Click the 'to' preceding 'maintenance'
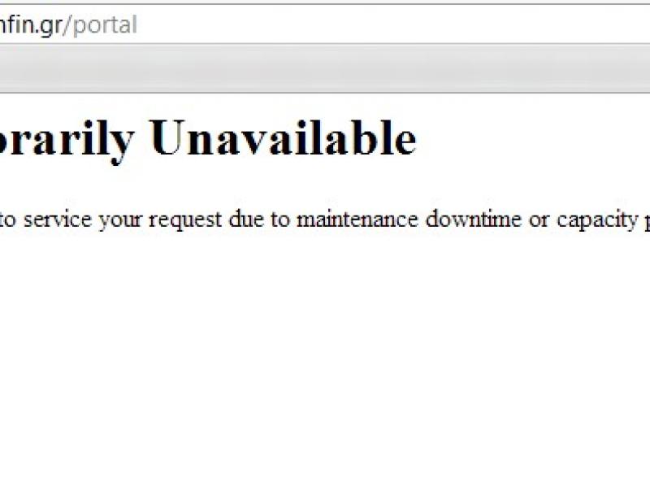Viewport: 650px width, 488px height. coord(280,220)
